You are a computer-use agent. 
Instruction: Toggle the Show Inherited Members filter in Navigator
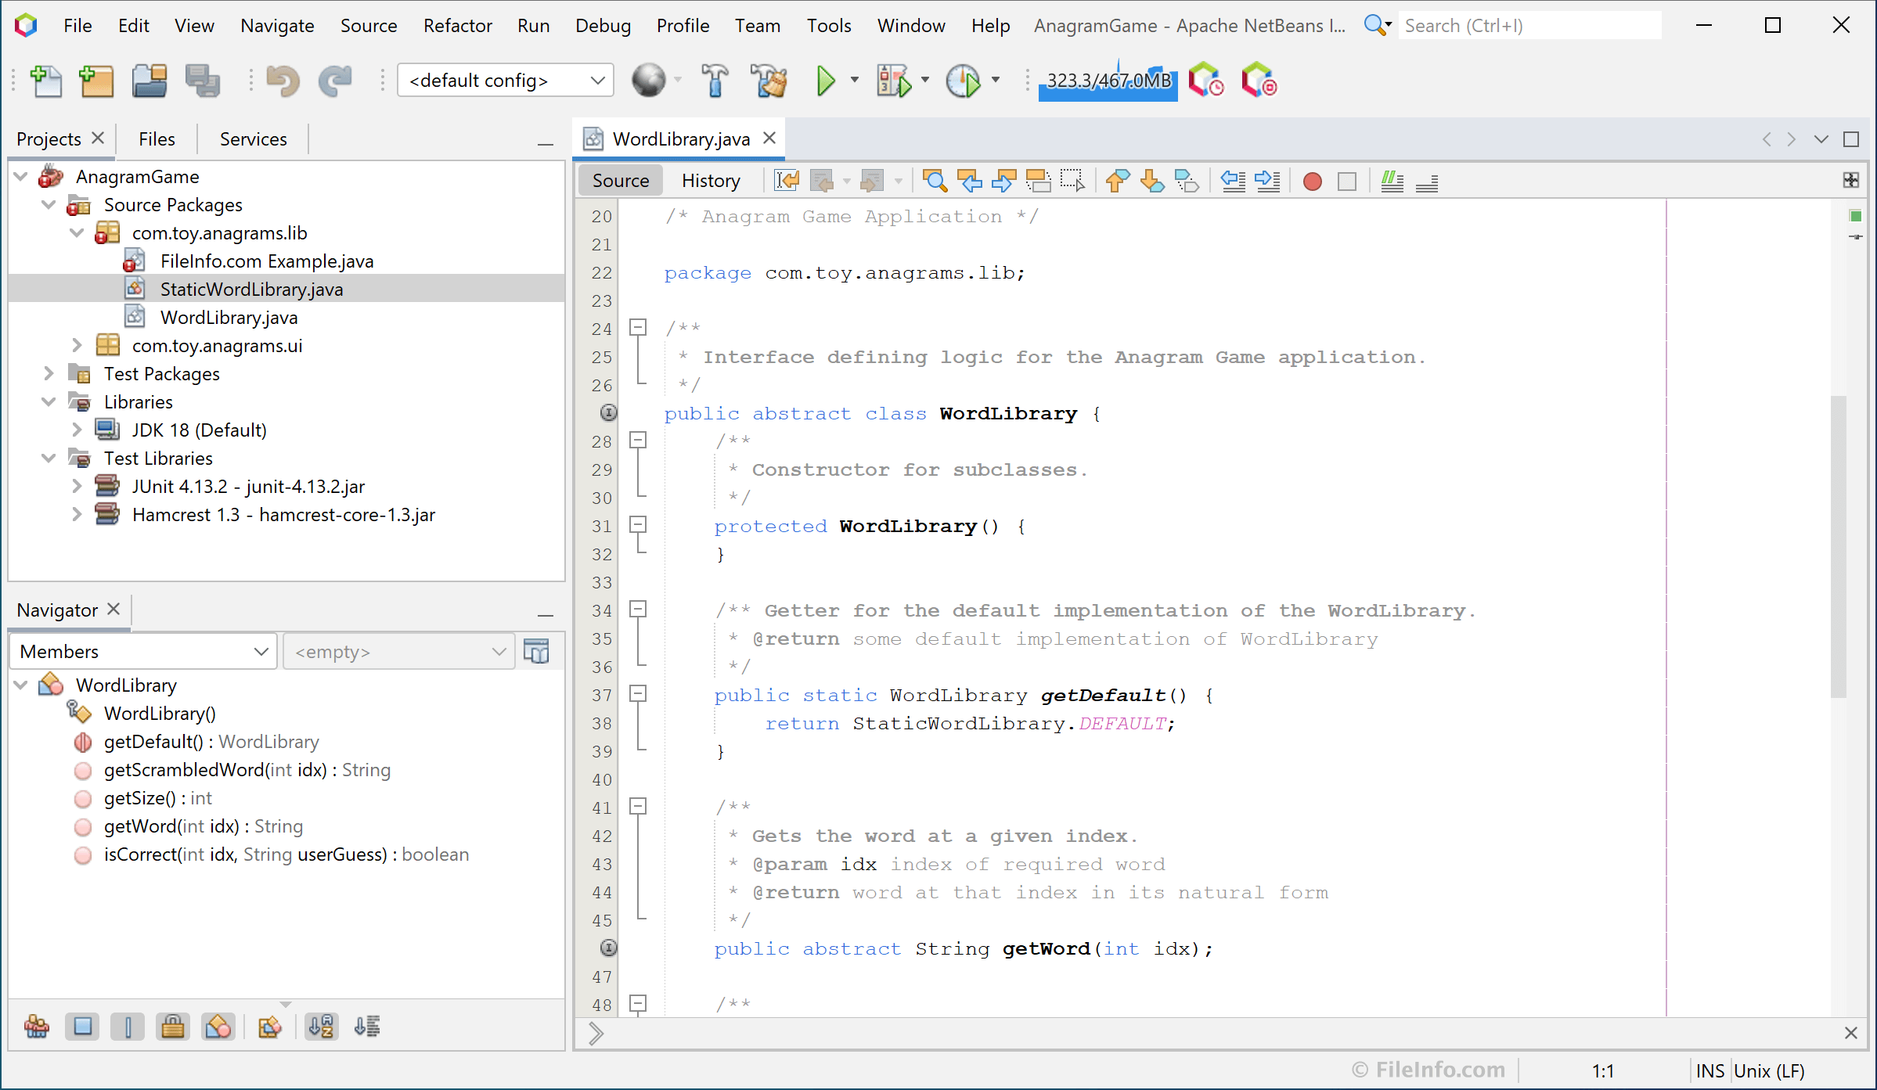36,1027
